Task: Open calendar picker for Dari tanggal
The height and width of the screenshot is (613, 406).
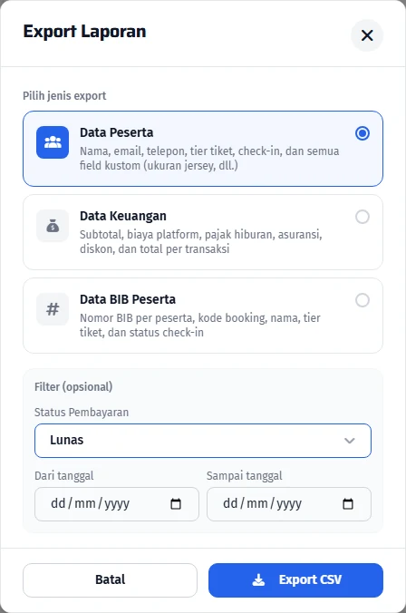Action: pyautogui.click(x=176, y=504)
